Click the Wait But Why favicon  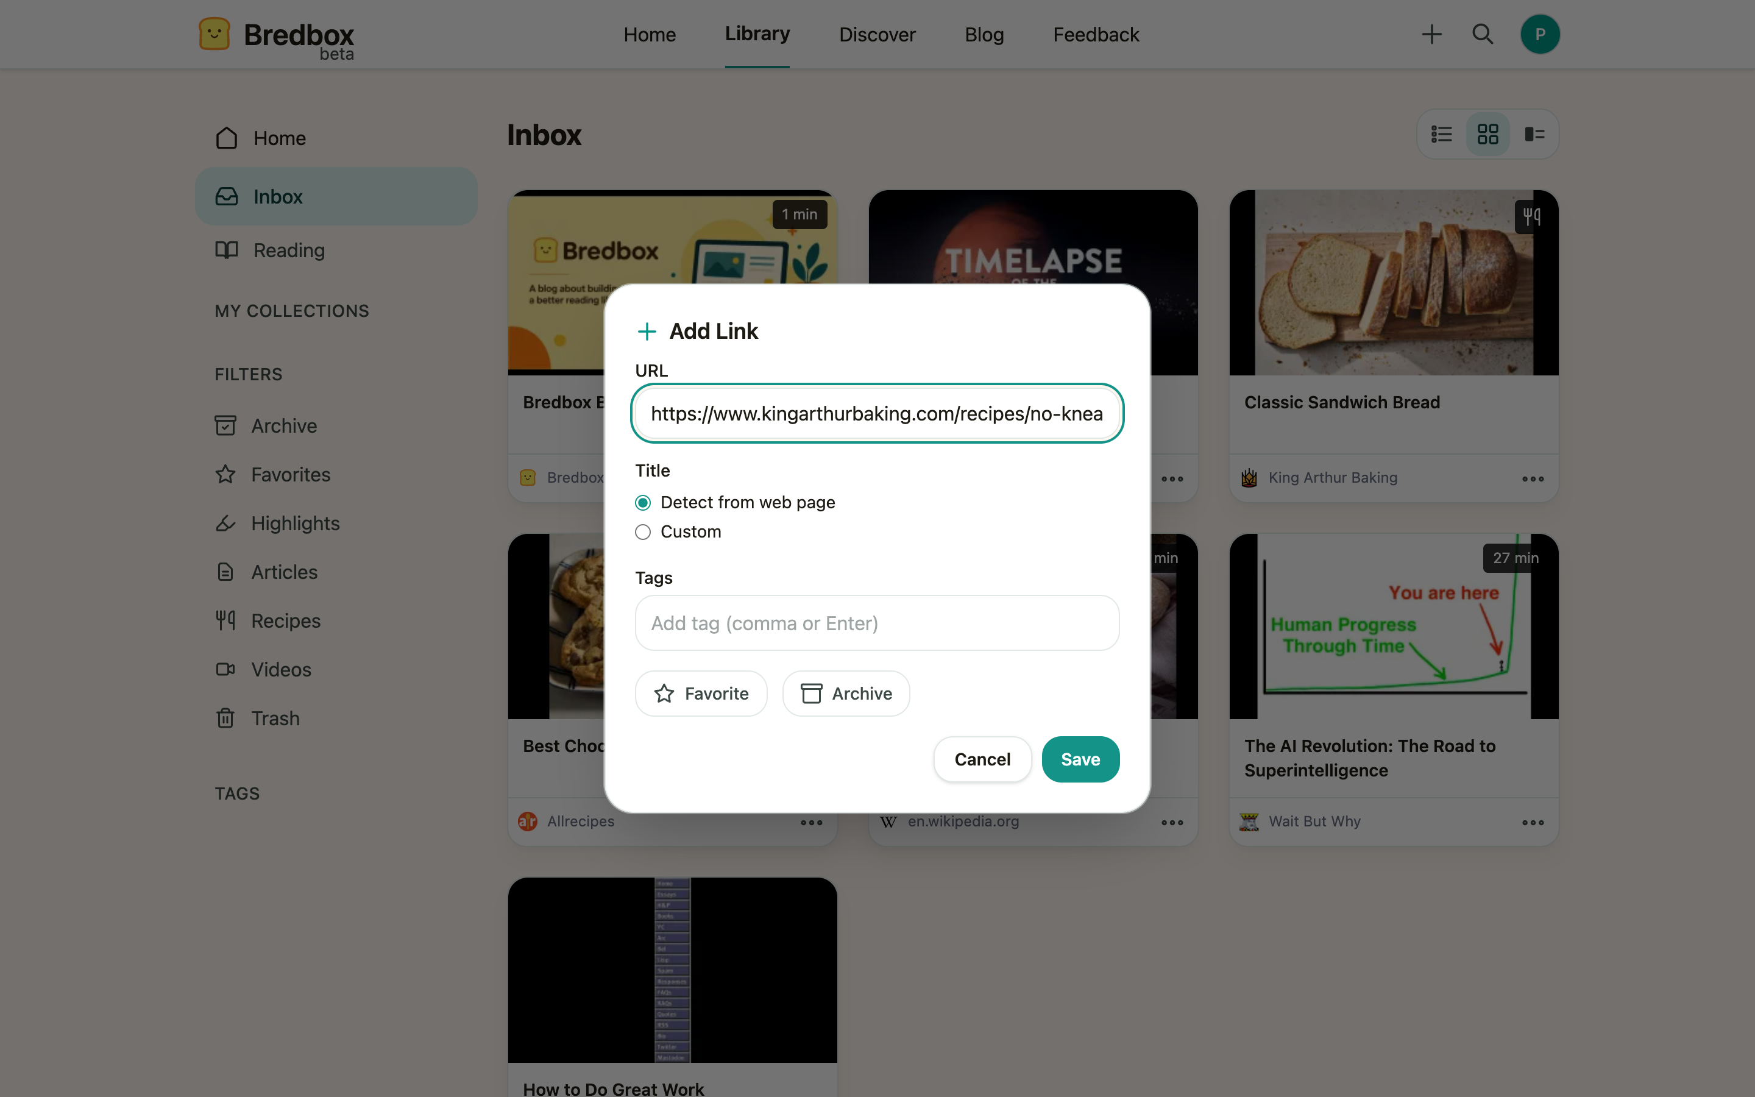click(x=1249, y=822)
